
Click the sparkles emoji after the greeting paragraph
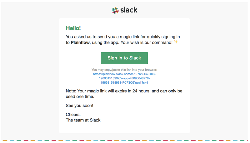point(176,42)
